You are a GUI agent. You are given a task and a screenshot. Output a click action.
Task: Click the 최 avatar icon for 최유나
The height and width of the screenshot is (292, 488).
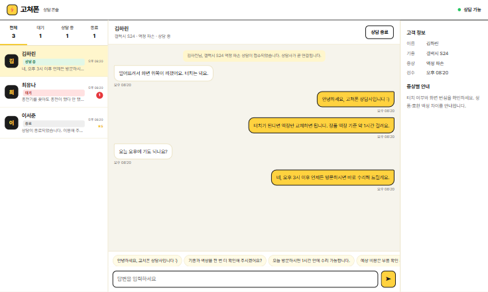pos(11,92)
